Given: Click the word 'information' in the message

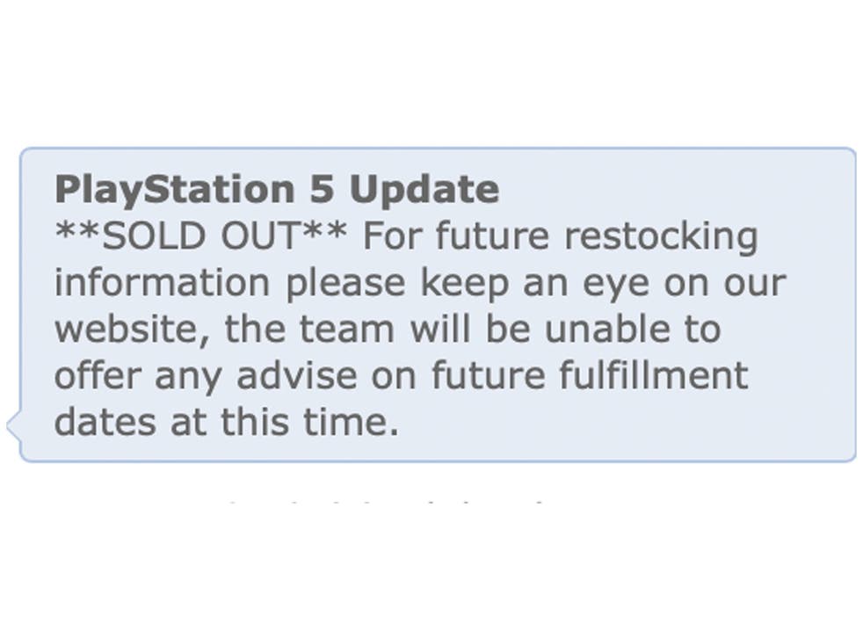Looking at the screenshot, I should click(162, 282).
